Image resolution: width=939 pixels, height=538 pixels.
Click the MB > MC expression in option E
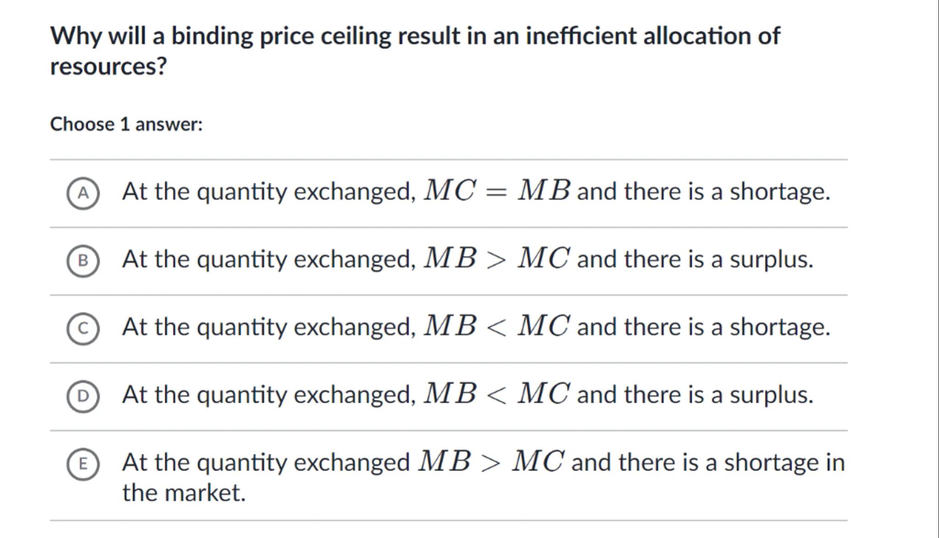click(x=491, y=461)
